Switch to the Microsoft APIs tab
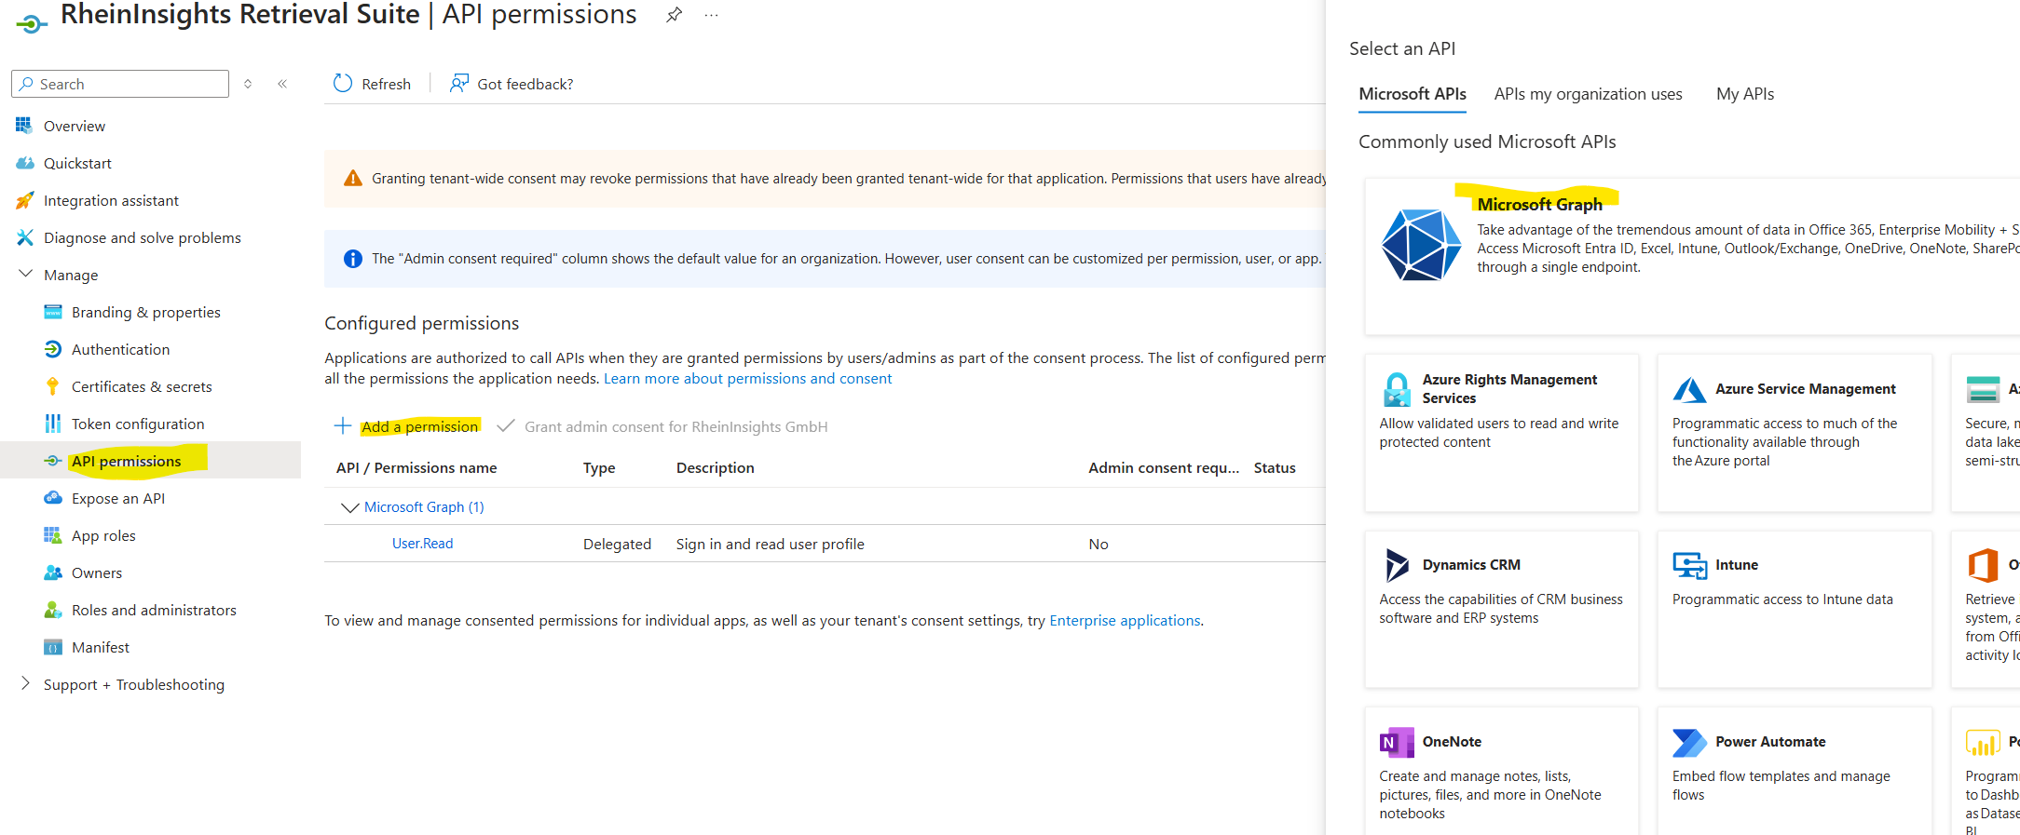 point(1412,94)
